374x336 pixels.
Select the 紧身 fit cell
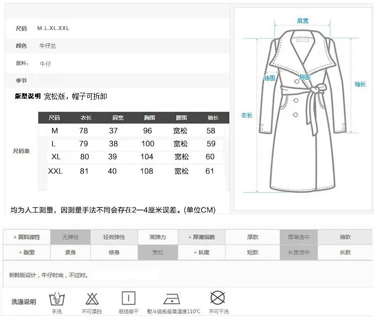tap(70, 252)
